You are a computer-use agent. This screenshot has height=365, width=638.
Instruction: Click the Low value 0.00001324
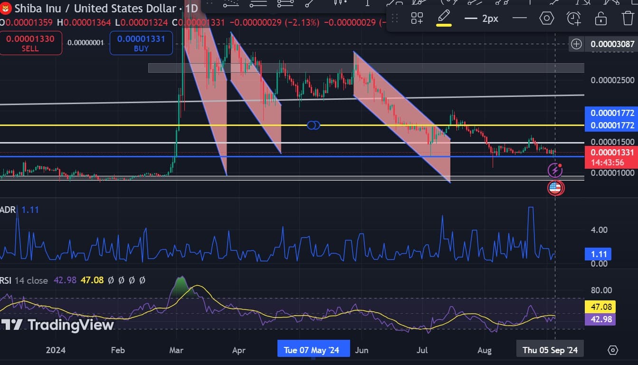[145, 22]
